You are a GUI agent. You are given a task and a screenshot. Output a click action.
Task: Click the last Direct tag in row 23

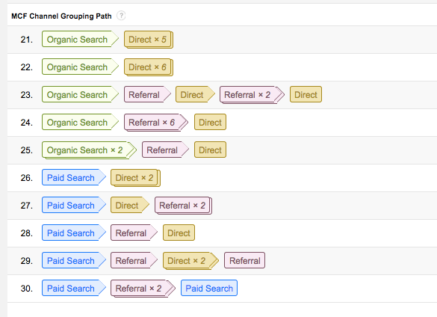pos(306,95)
